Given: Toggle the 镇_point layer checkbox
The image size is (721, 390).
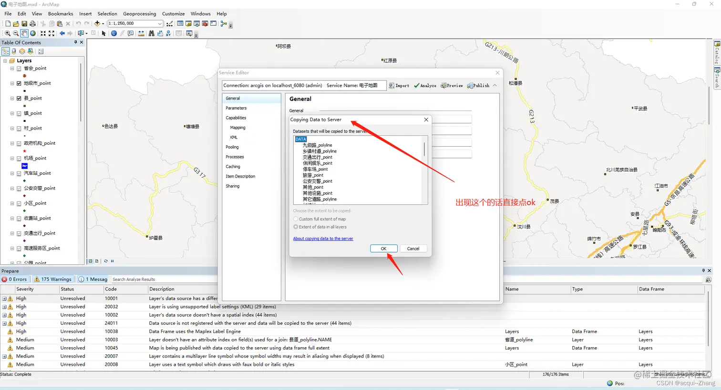Looking at the screenshot, I should click(19, 113).
